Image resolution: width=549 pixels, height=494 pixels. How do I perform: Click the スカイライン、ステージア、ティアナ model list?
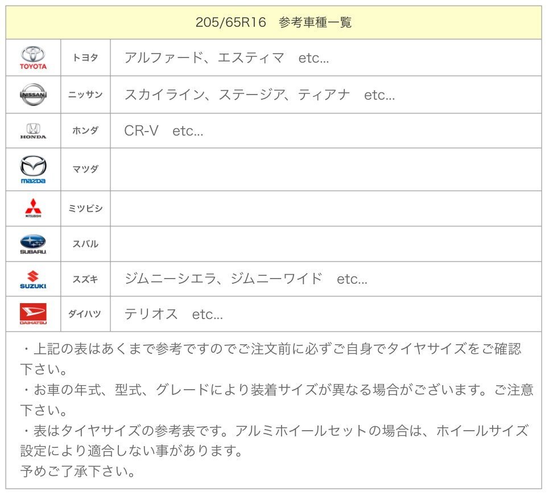click(x=259, y=95)
